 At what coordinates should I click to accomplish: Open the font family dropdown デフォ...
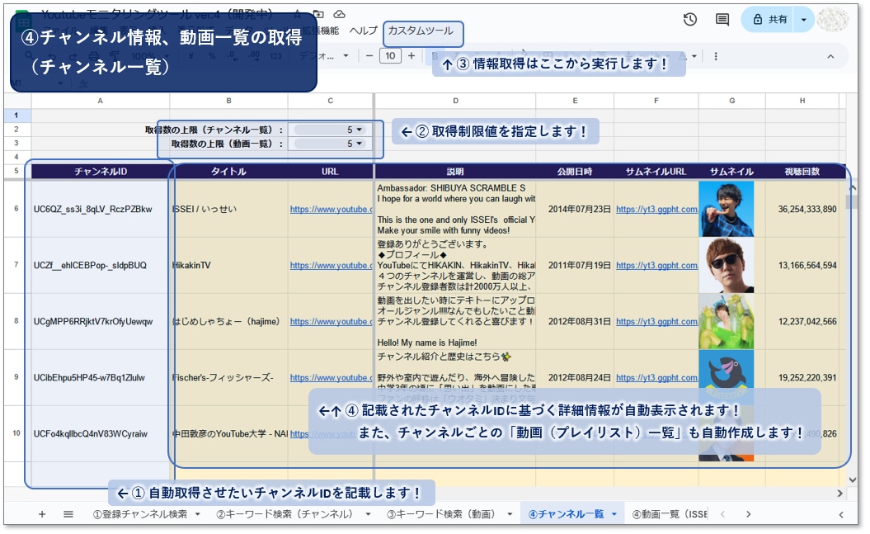tap(325, 55)
